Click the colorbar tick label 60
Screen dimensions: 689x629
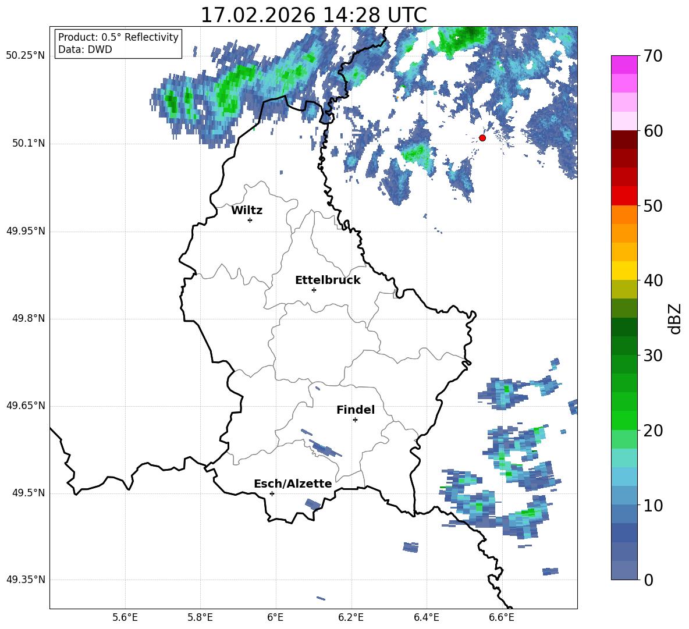[653, 131]
